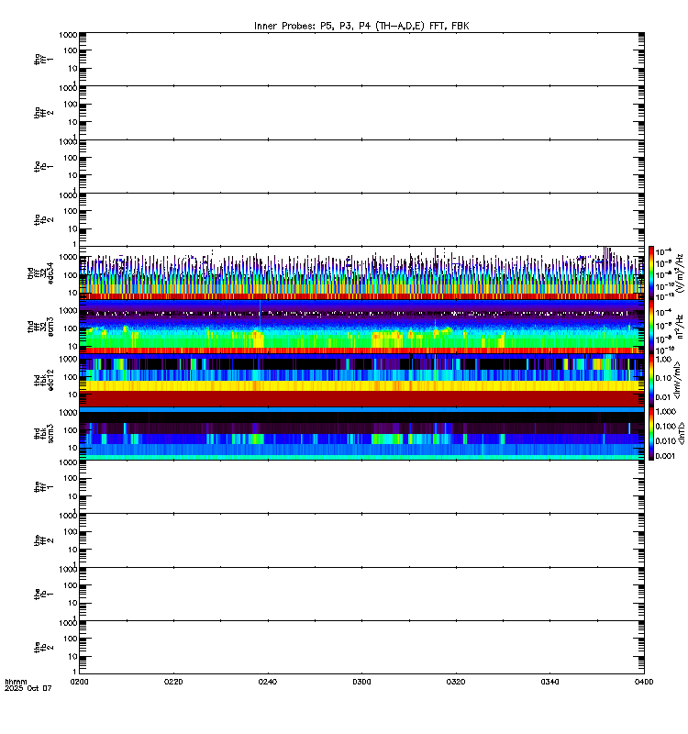Click the 0220 time axis label

[x=173, y=682]
